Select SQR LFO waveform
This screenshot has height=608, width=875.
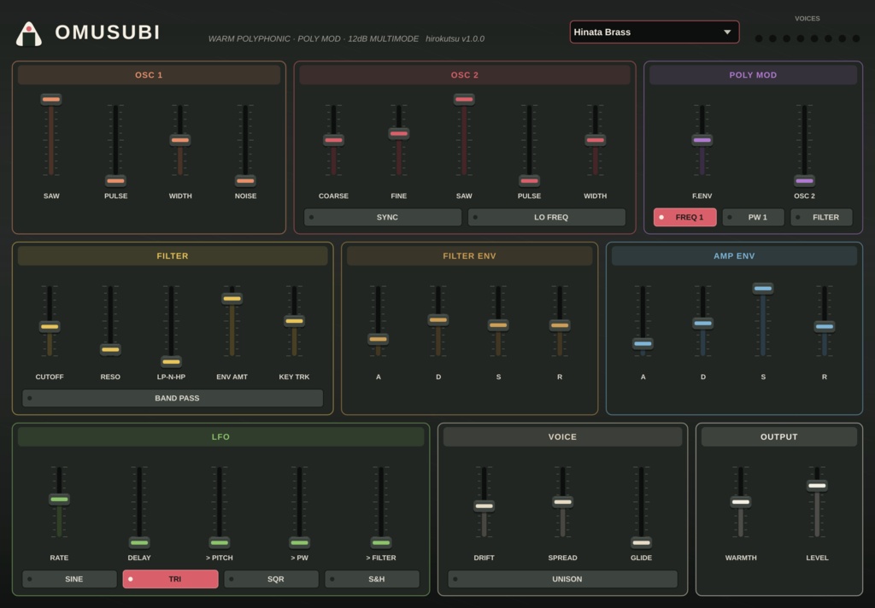click(x=271, y=579)
